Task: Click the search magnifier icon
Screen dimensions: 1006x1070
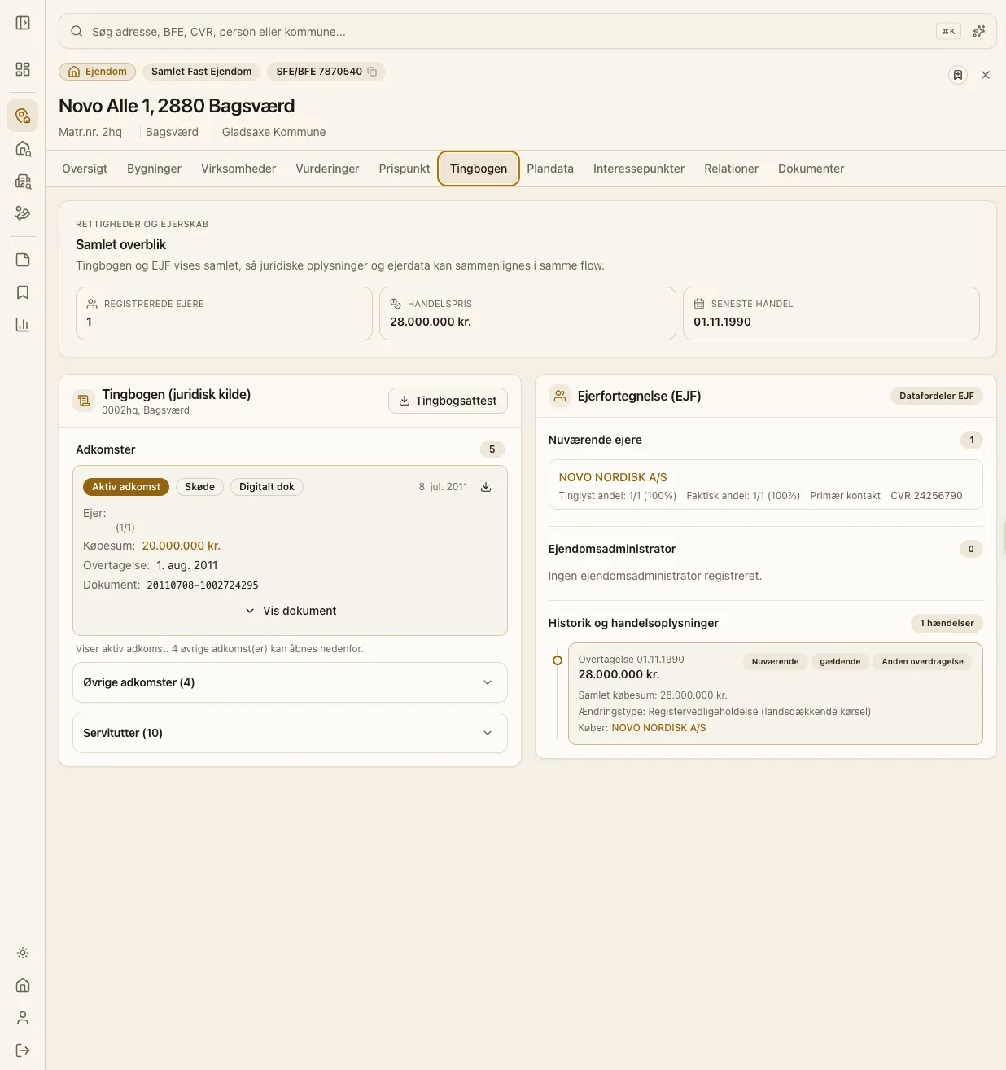Action: coord(77,31)
